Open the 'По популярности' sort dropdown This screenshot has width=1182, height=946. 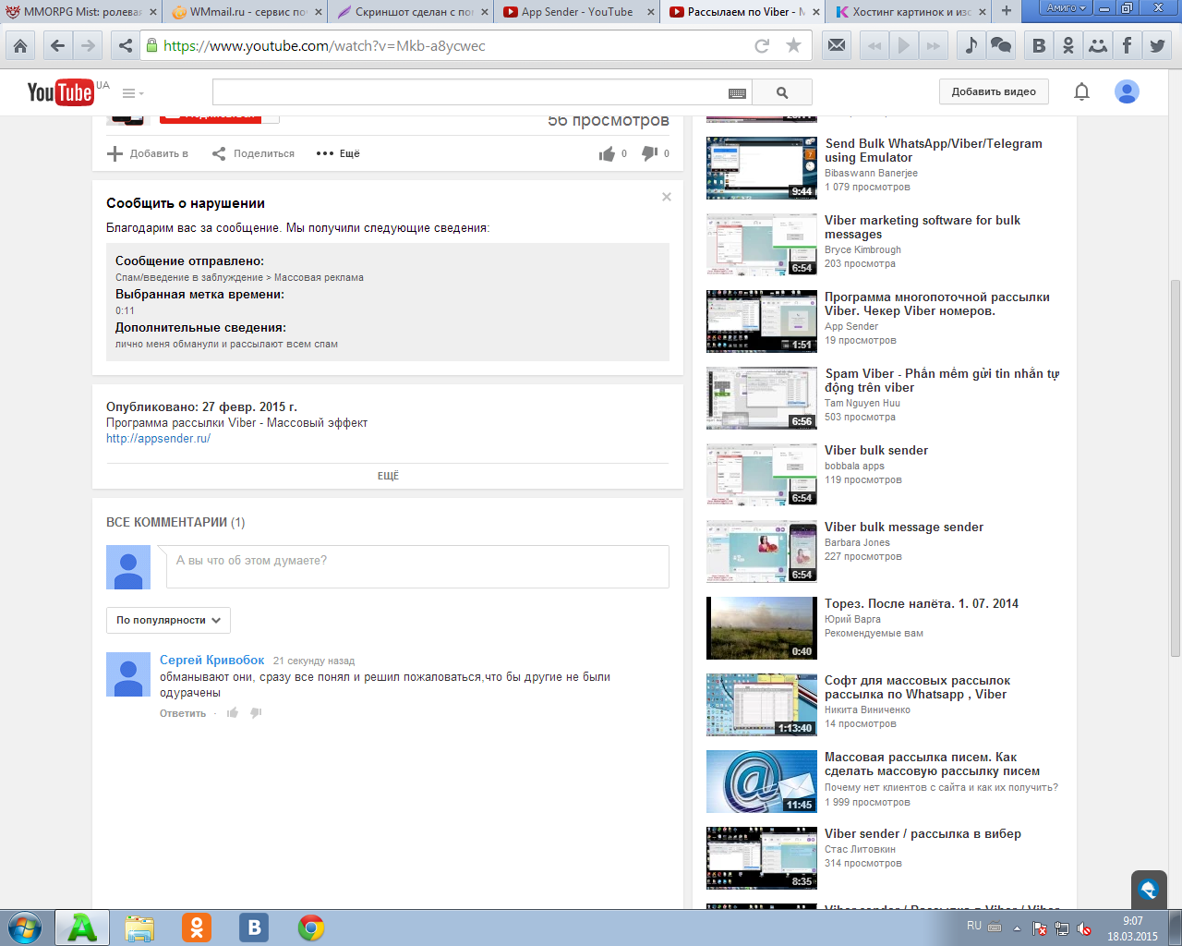168,620
